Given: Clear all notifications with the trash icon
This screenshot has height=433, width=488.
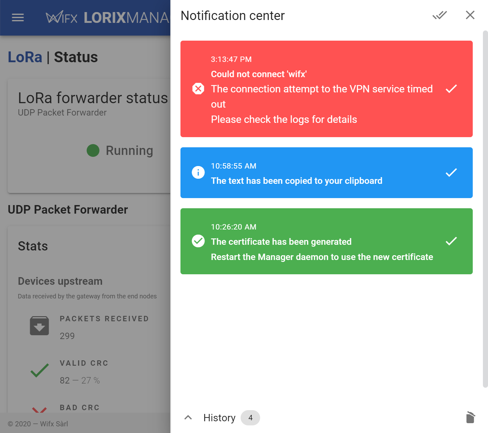Looking at the screenshot, I should tap(471, 417).
